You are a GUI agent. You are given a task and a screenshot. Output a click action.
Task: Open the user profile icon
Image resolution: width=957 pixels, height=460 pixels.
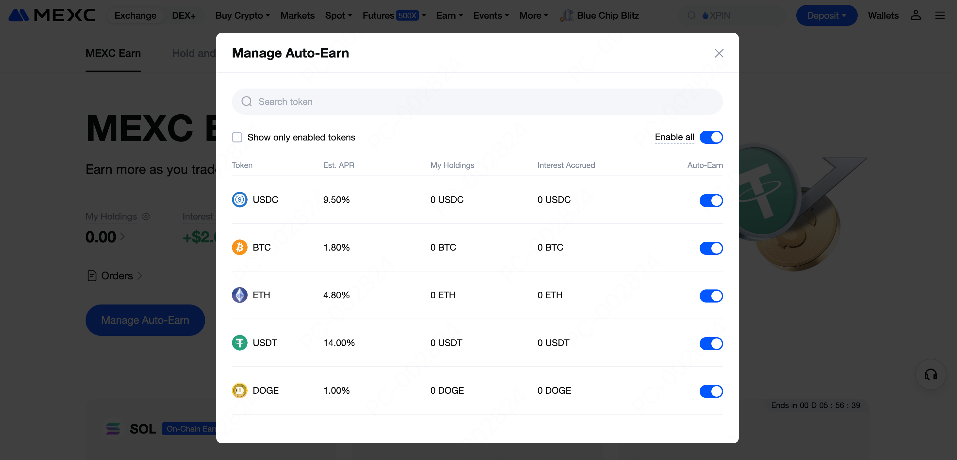coord(916,15)
